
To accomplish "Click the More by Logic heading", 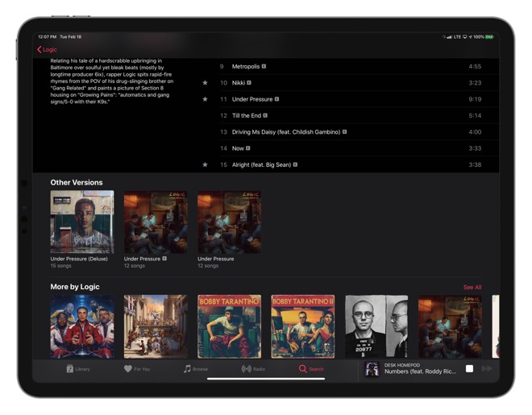I will pyautogui.click(x=75, y=287).
